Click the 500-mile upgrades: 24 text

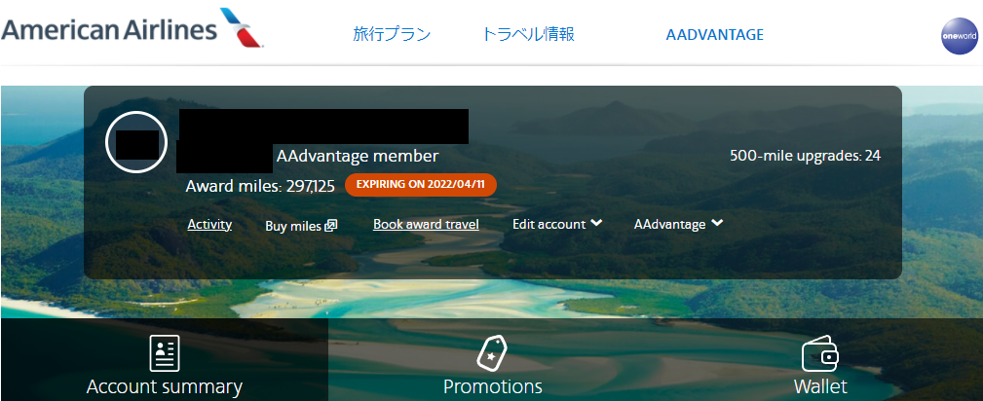(805, 156)
